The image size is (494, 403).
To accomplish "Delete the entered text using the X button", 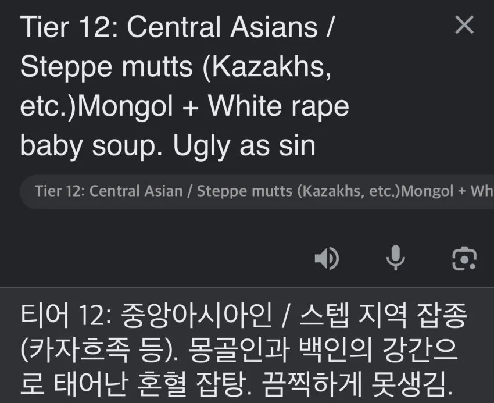I will coord(464,24).
